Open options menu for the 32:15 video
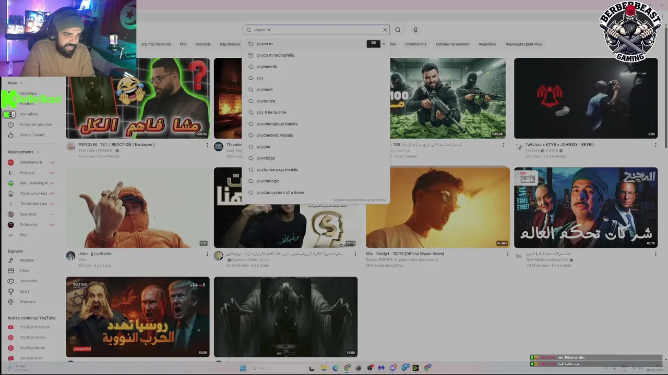Viewport: 668px width, 375px height. [355, 255]
